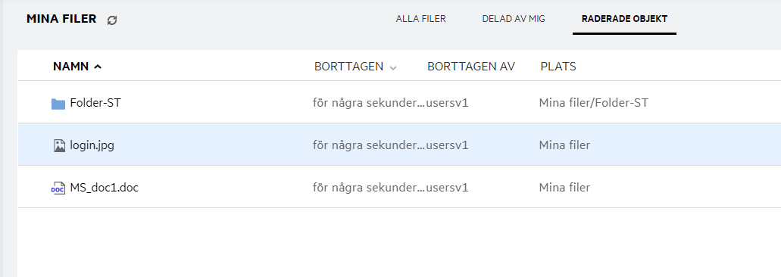
Task: Select the MS_doc1.doc file name
Action: click(x=104, y=188)
